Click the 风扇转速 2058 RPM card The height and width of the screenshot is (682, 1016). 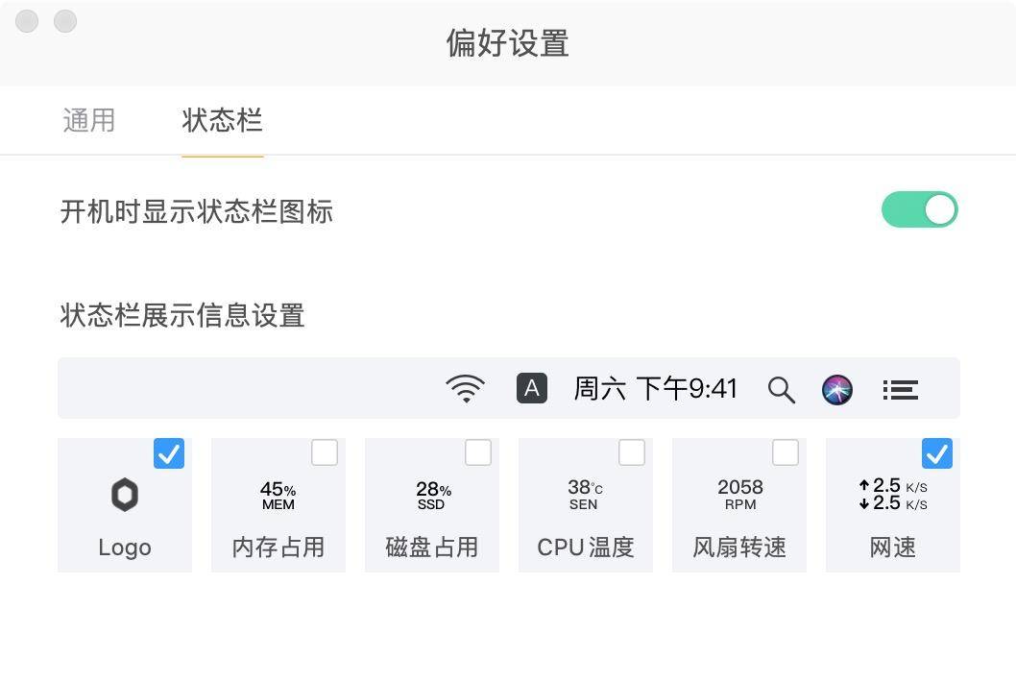tap(738, 504)
